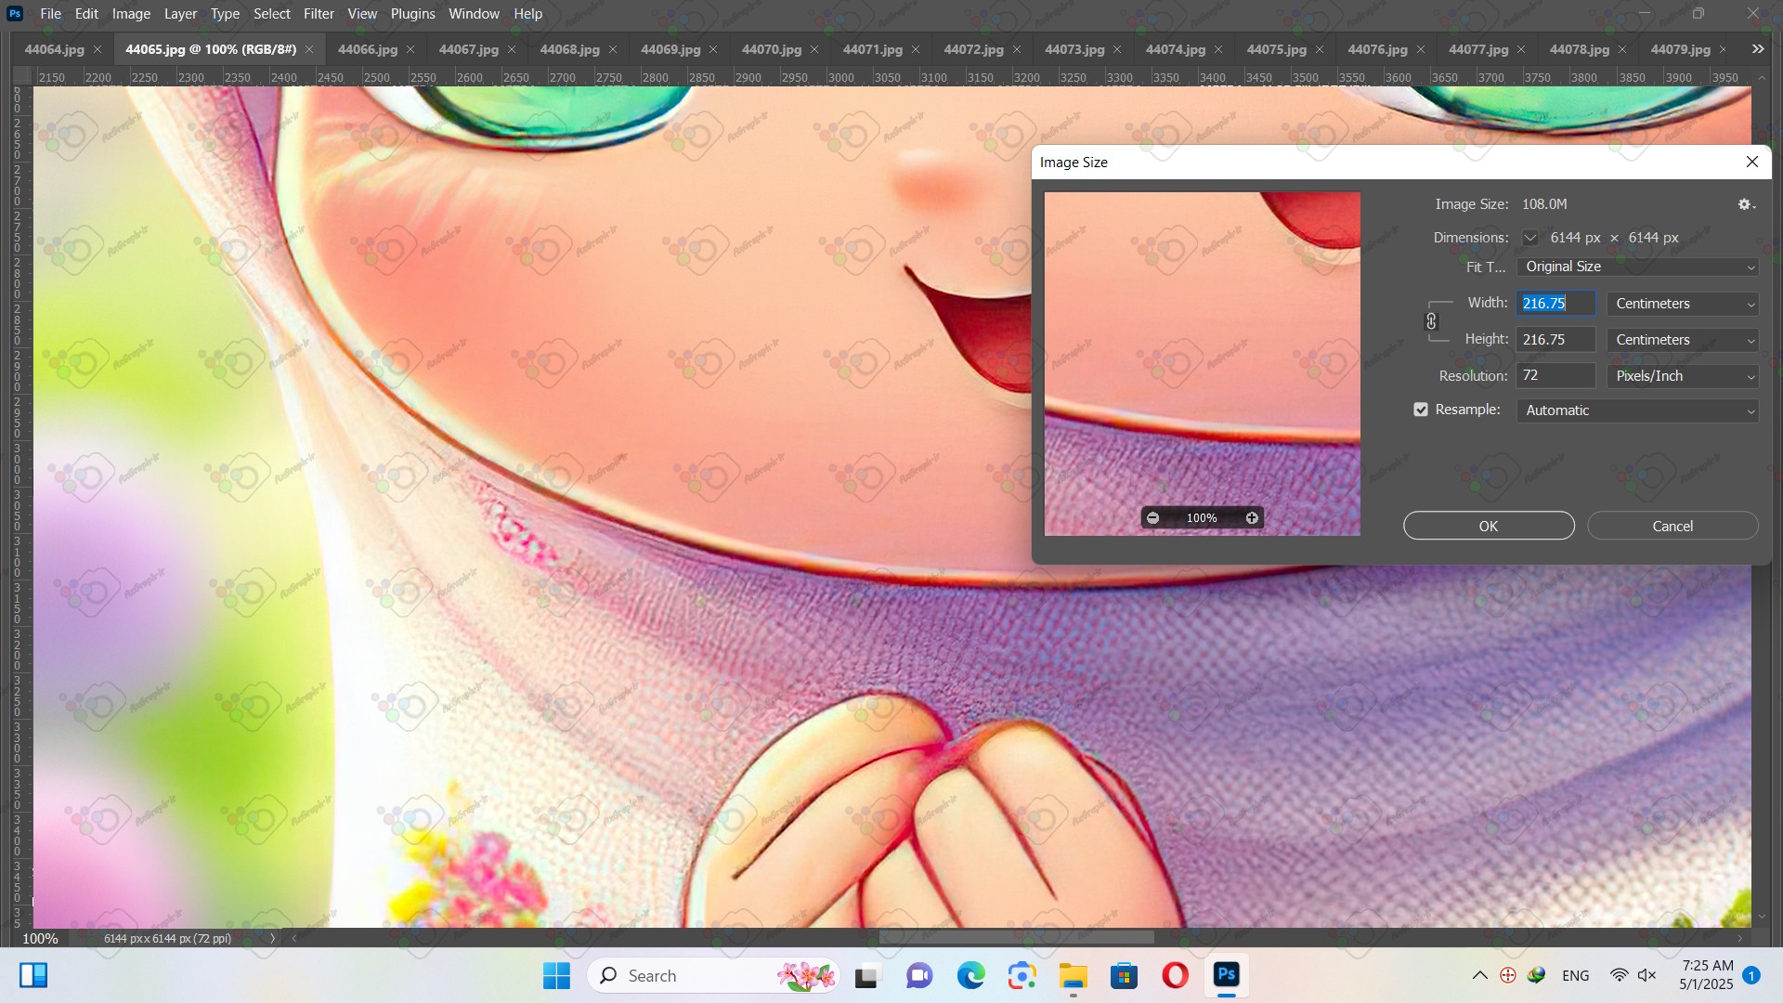Open the File menu
Image resolution: width=1783 pixels, height=1003 pixels.
tap(50, 14)
